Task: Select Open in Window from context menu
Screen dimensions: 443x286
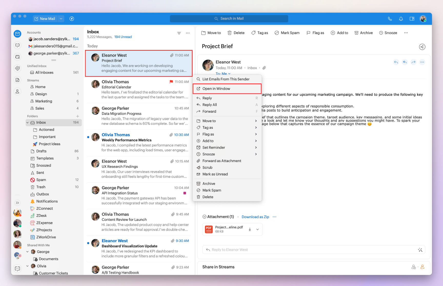Action: point(216,89)
